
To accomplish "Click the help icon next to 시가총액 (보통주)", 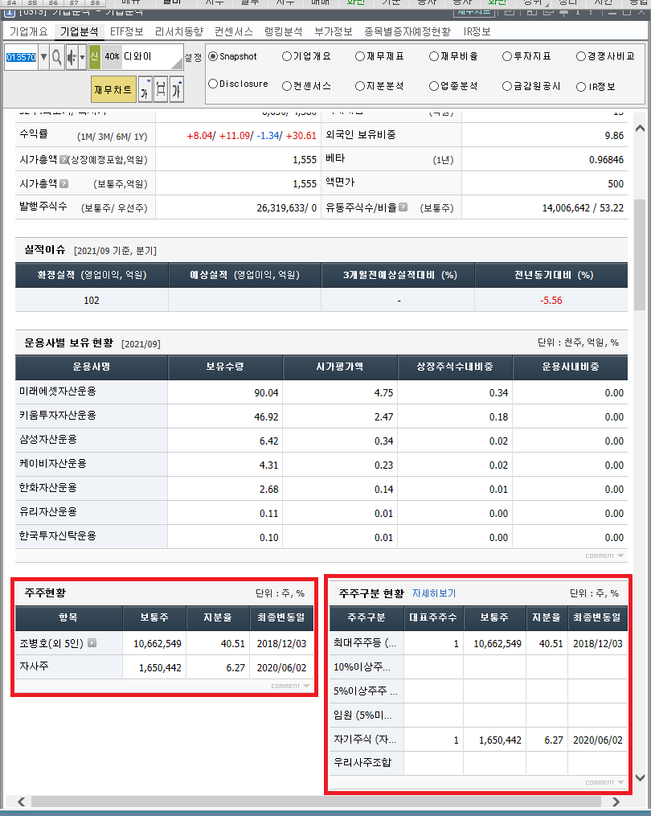I will tap(63, 184).
